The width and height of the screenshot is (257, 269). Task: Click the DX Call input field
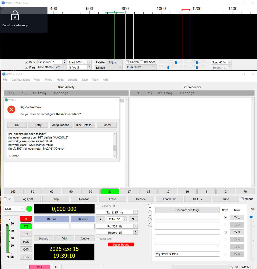[x=52, y=226]
